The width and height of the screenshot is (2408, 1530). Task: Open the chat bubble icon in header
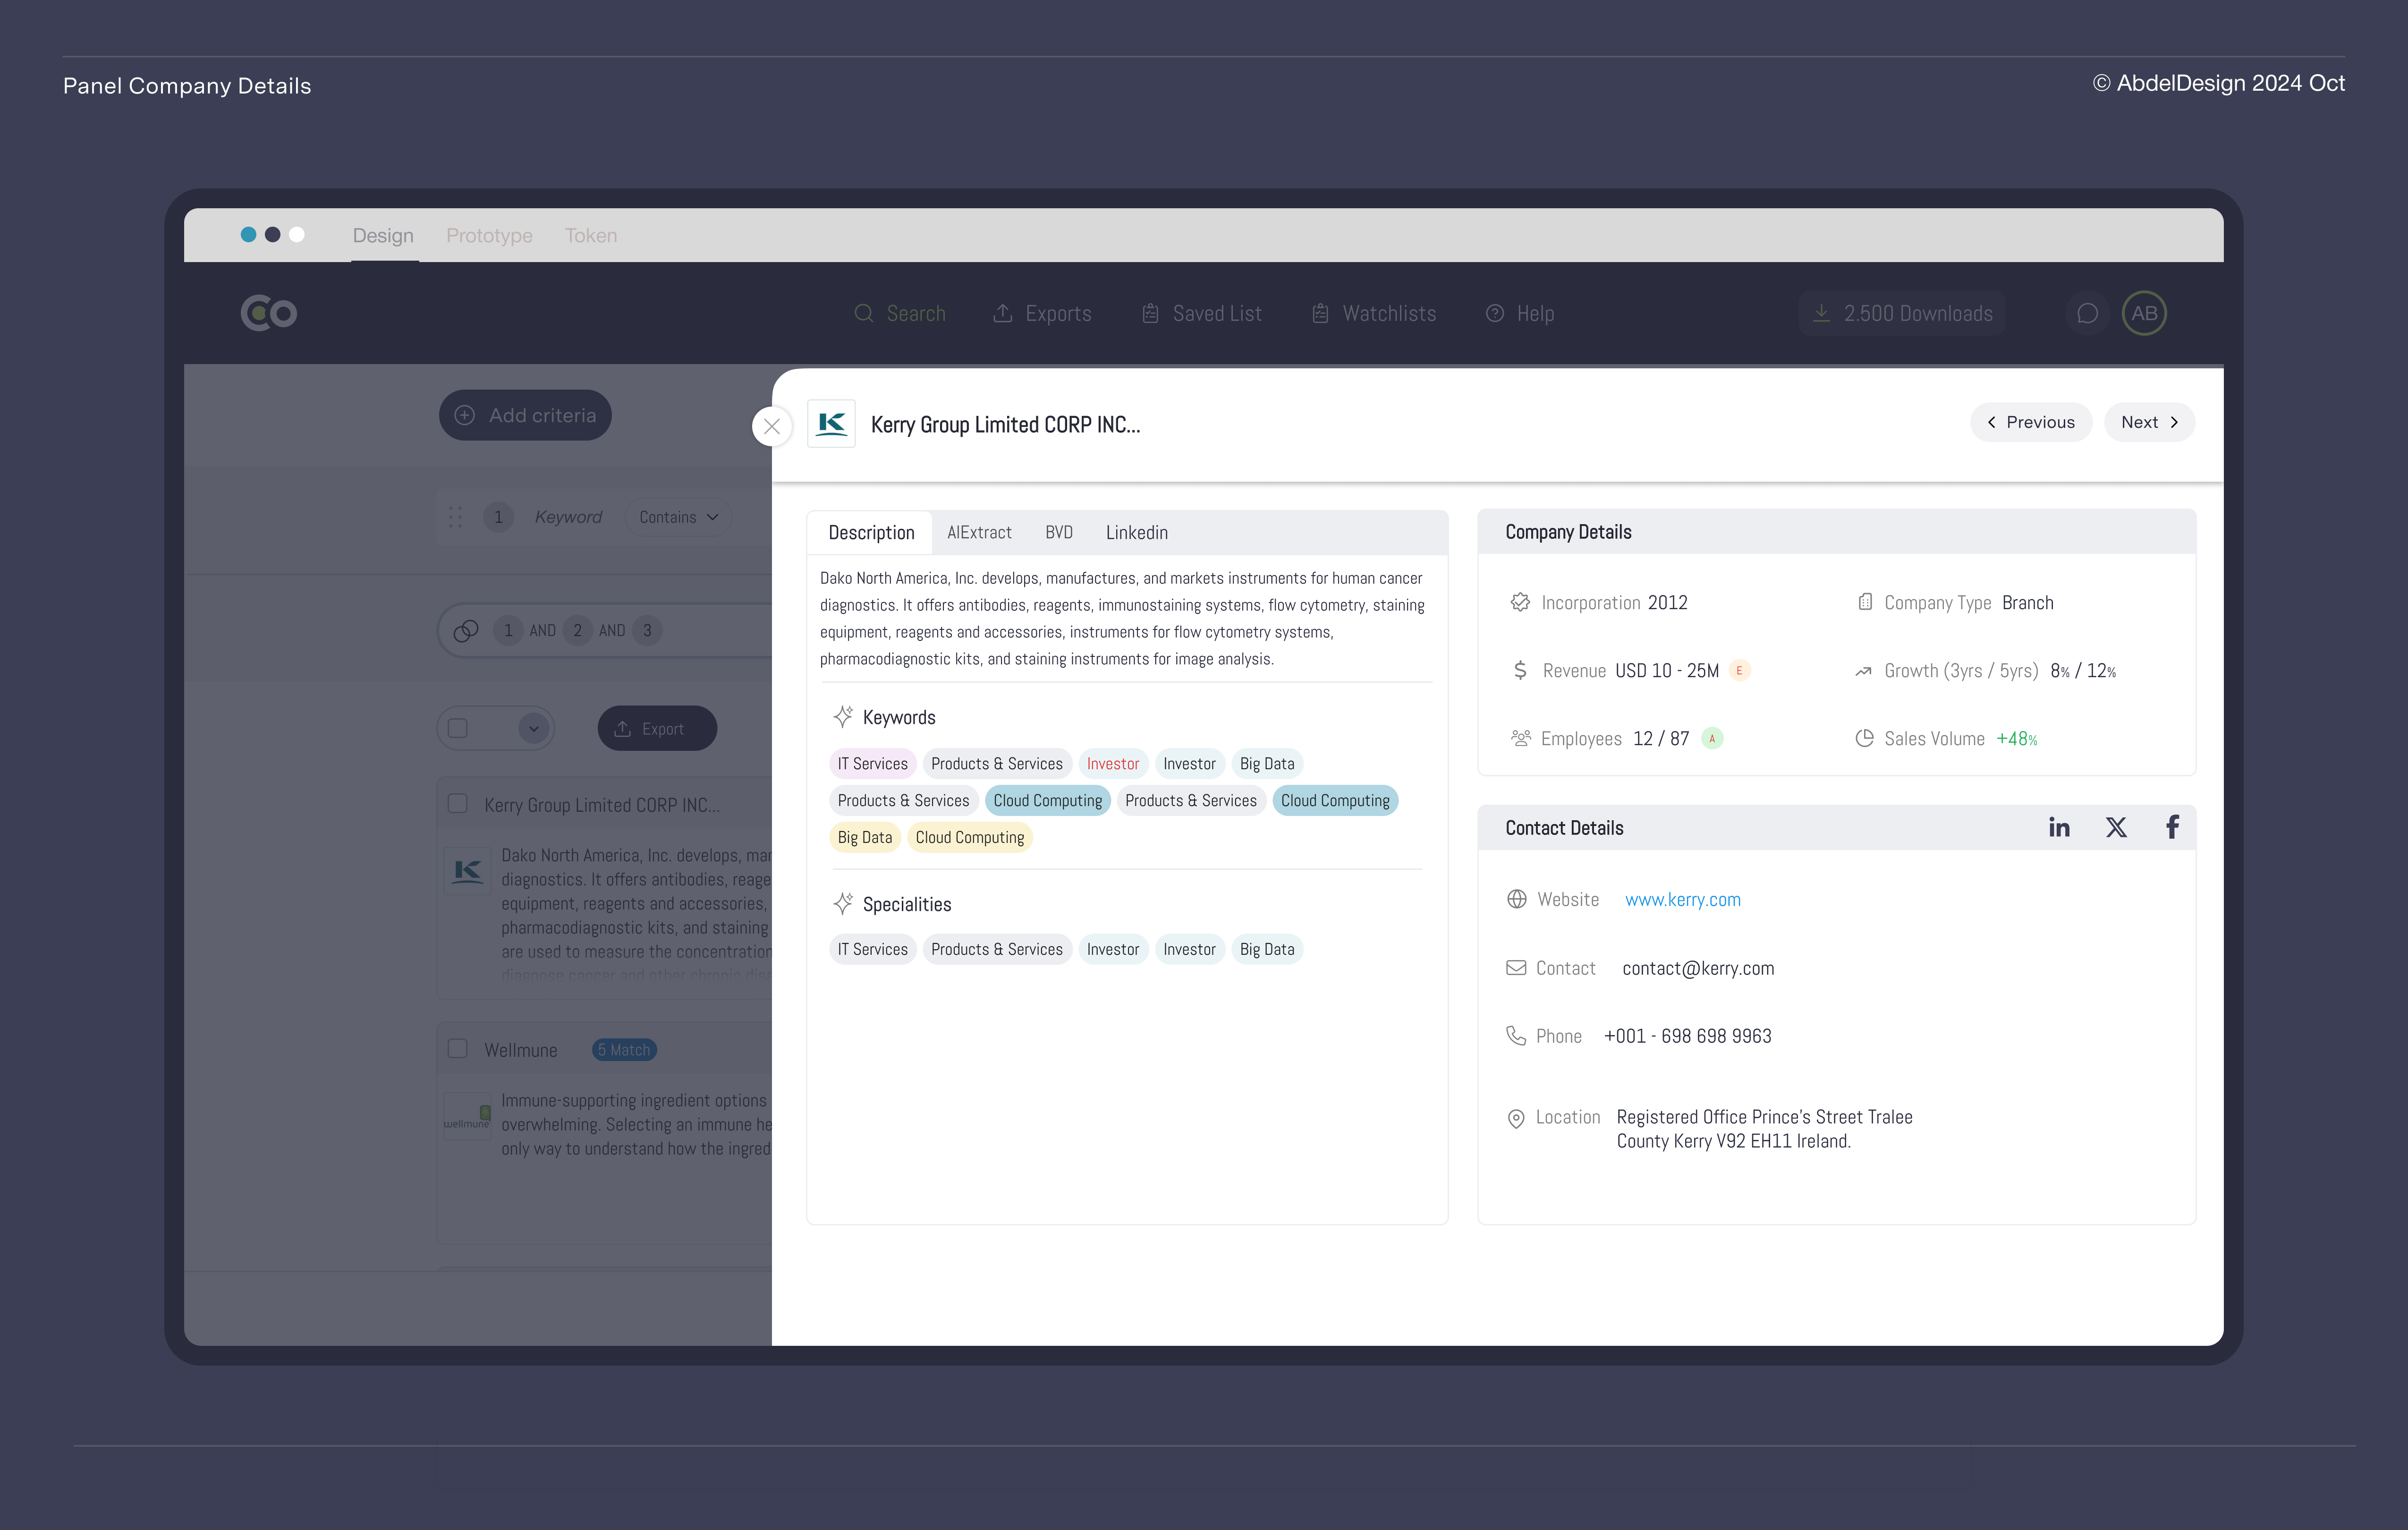pos(2087,313)
